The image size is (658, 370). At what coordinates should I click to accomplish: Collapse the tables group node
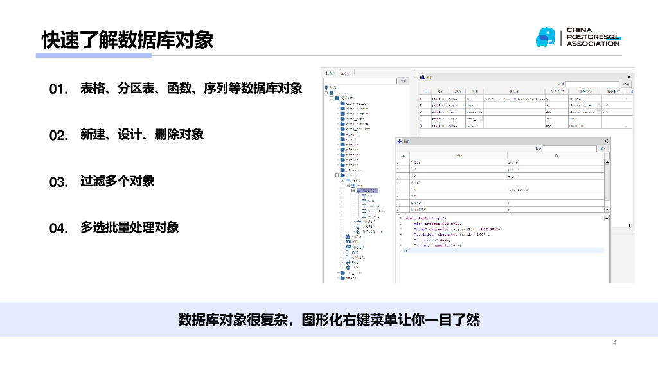click(x=342, y=181)
